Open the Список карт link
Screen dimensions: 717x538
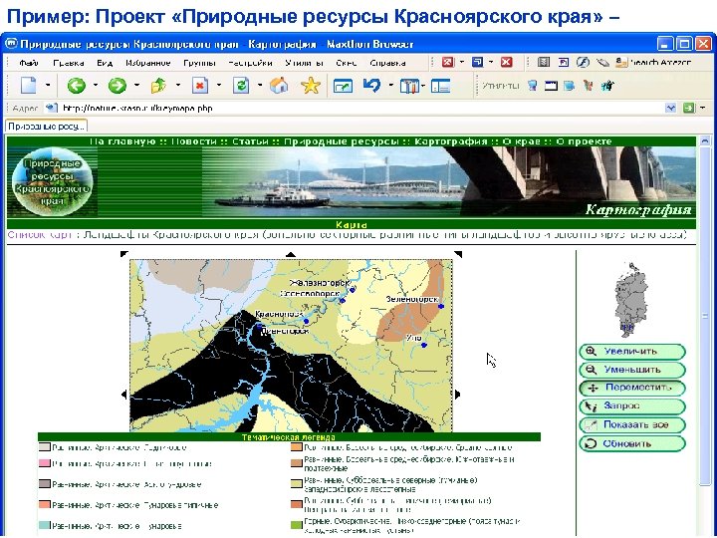tap(40, 235)
